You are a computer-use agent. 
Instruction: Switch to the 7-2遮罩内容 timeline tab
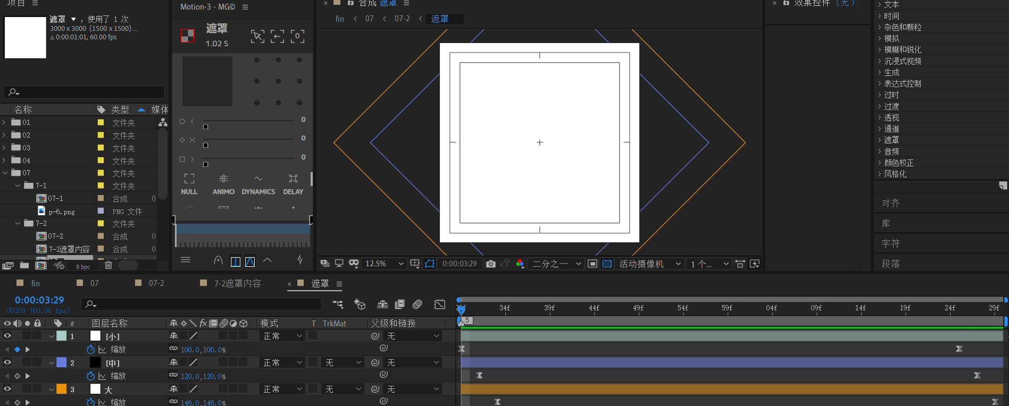237,283
